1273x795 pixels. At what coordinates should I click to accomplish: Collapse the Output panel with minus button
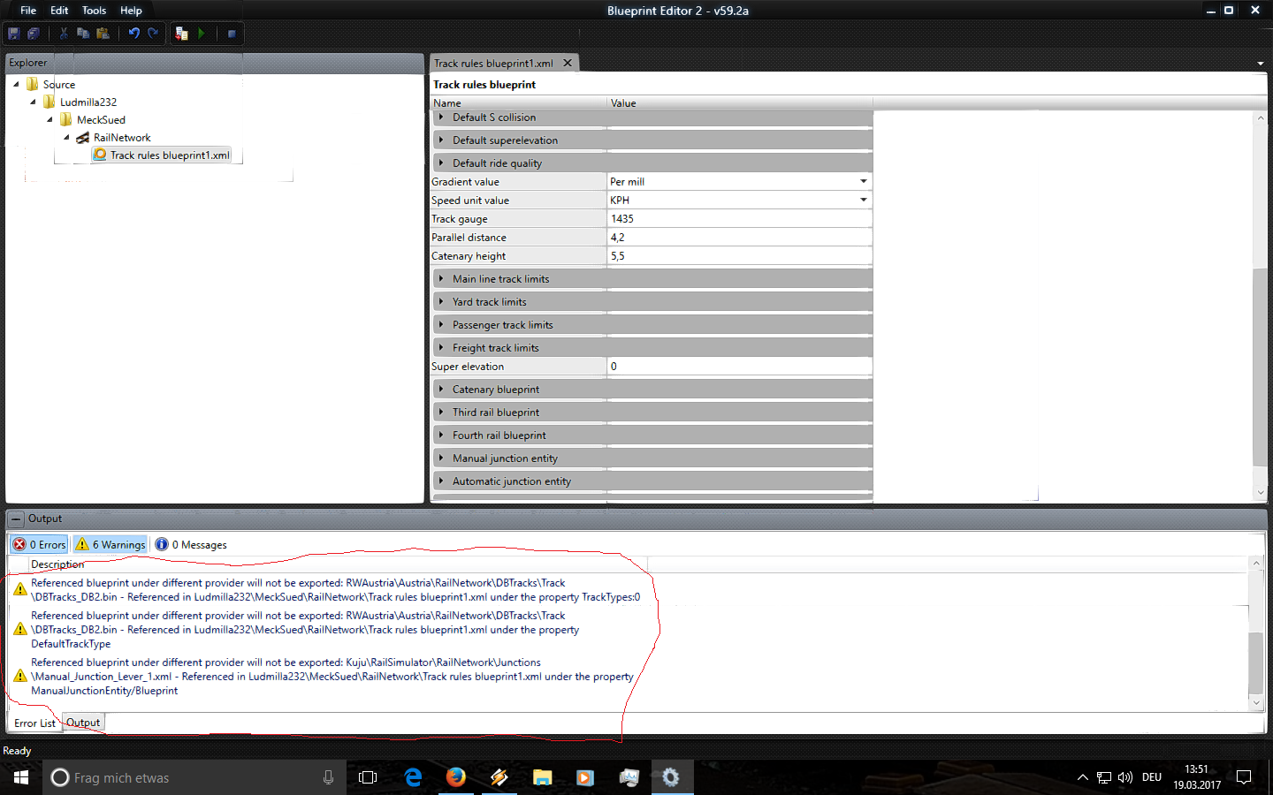point(16,519)
